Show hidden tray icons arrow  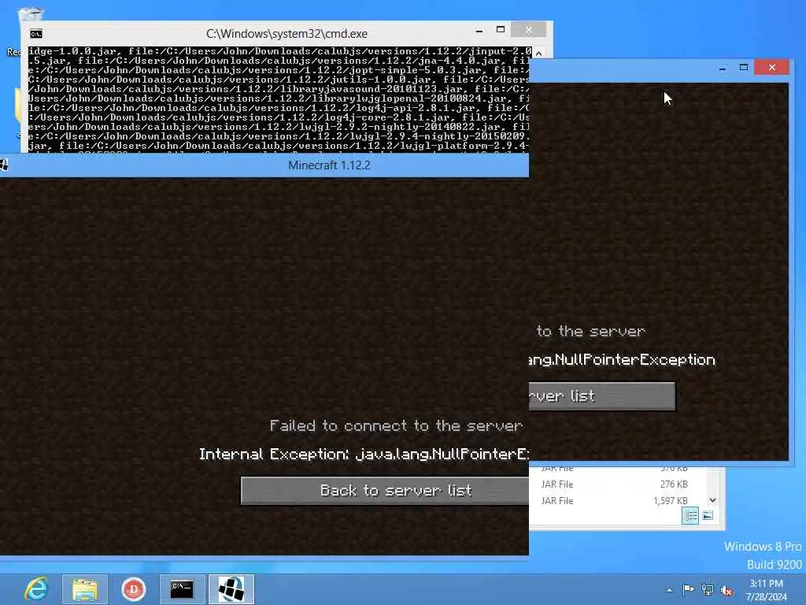(669, 590)
